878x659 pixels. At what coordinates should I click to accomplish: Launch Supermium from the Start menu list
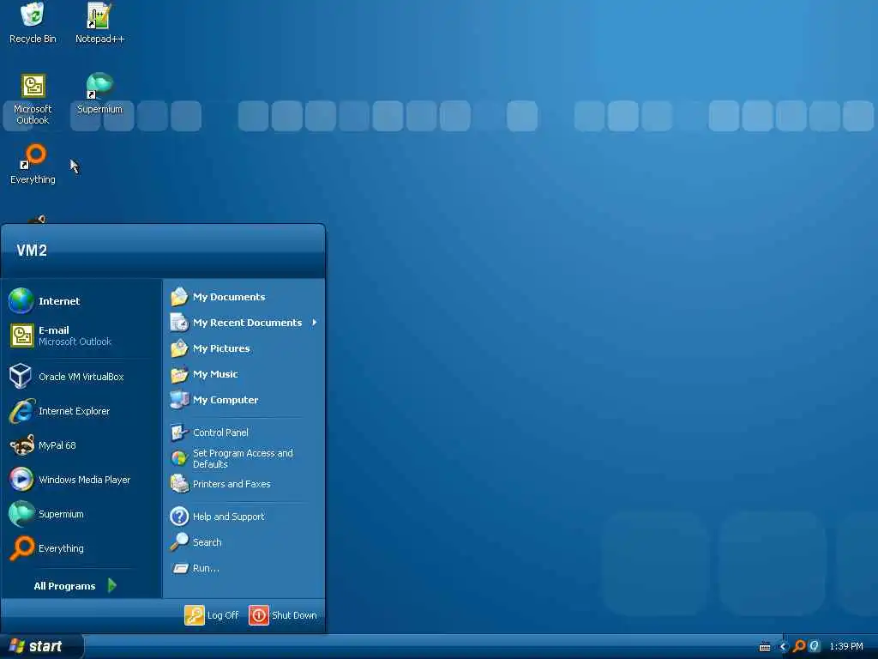[81, 514]
